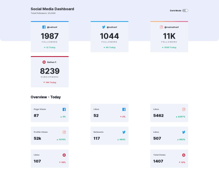This screenshot has width=219, height=170.
Task: Click the 107 likes value
Action: point(37,161)
